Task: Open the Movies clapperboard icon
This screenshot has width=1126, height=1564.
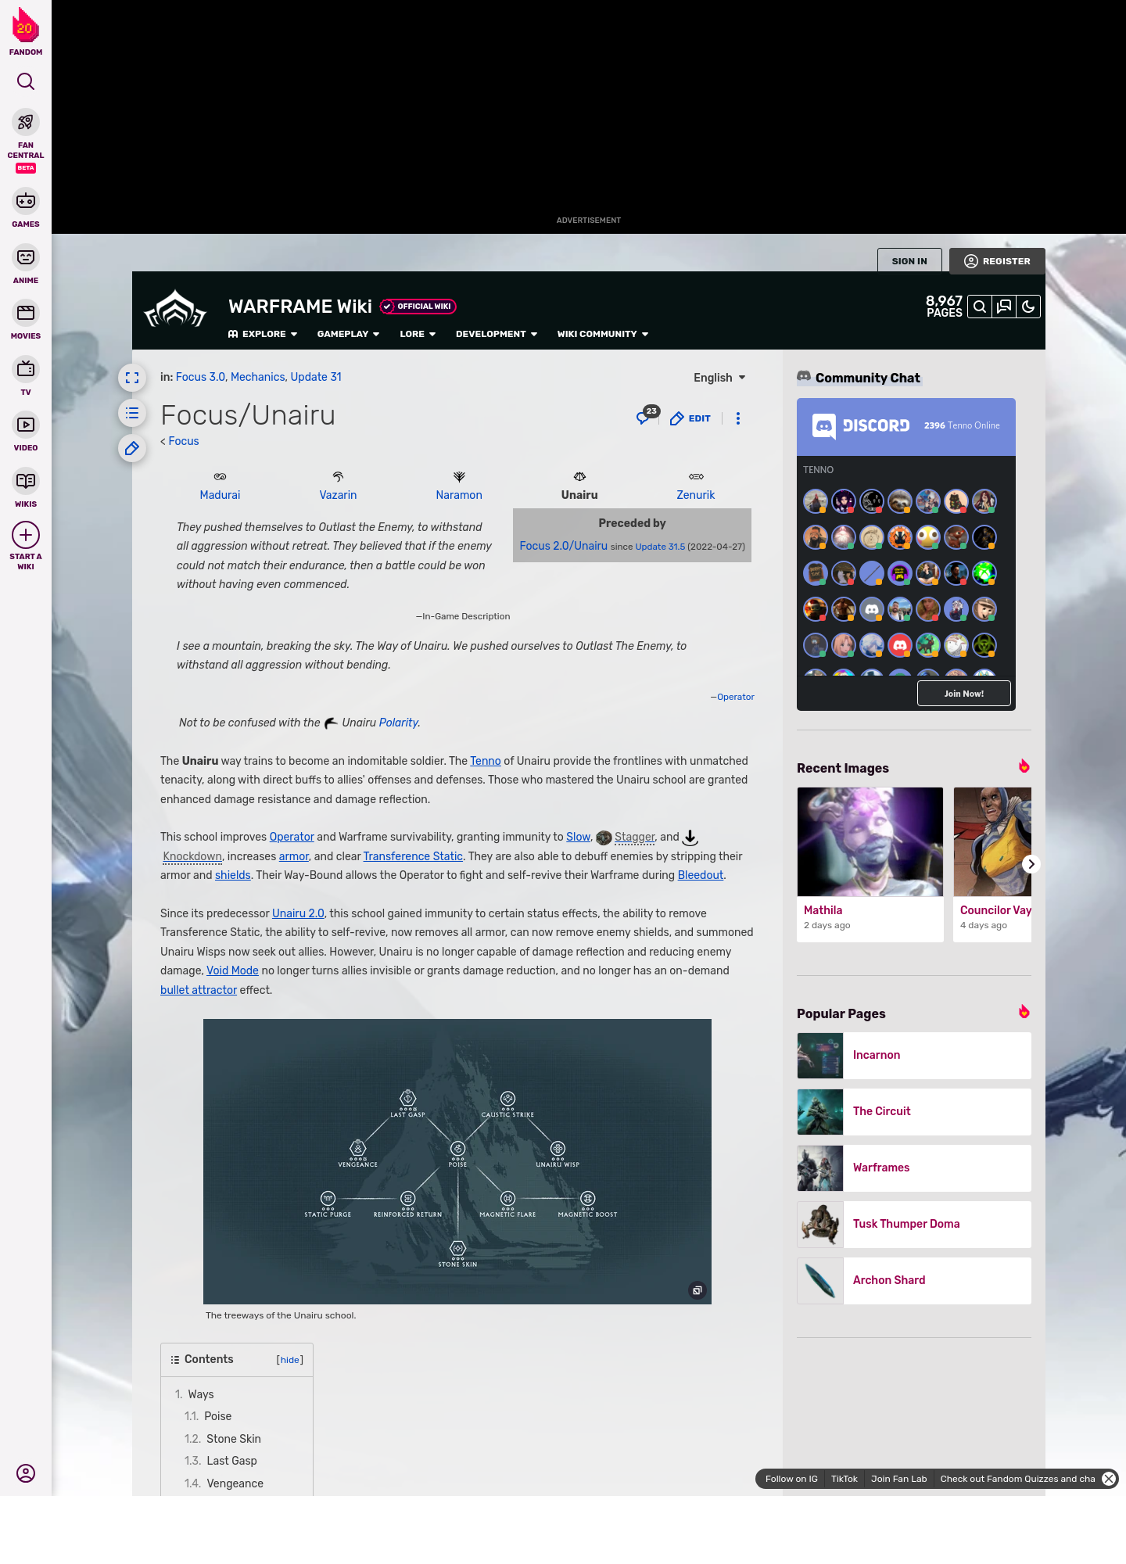Action: [x=26, y=313]
